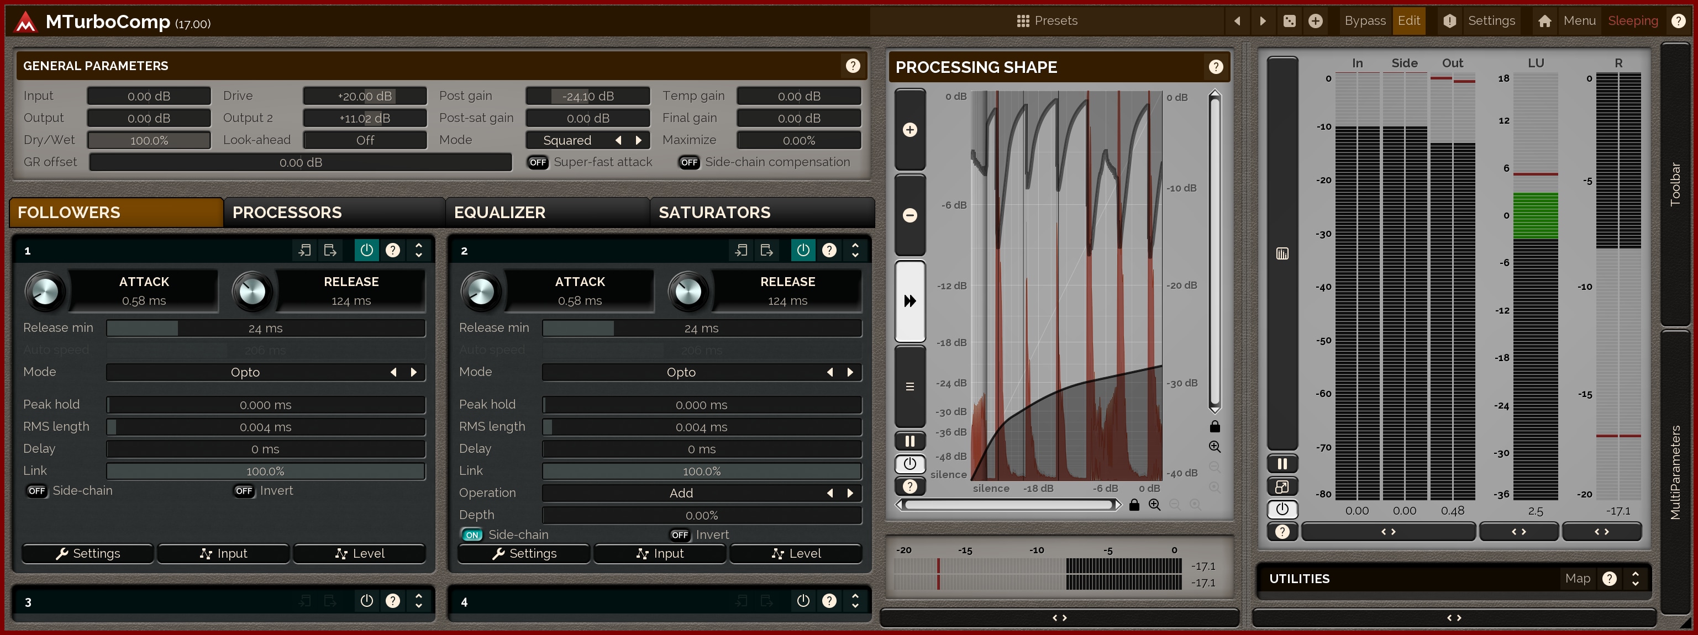The width and height of the screenshot is (1698, 635).
Task: Click the Bypass button
Action: coord(1364,21)
